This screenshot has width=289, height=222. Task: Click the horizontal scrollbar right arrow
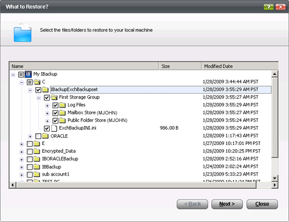275,185
